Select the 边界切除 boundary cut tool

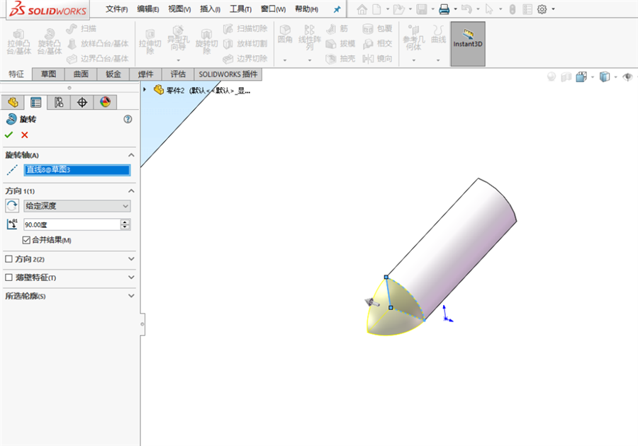pos(245,59)
